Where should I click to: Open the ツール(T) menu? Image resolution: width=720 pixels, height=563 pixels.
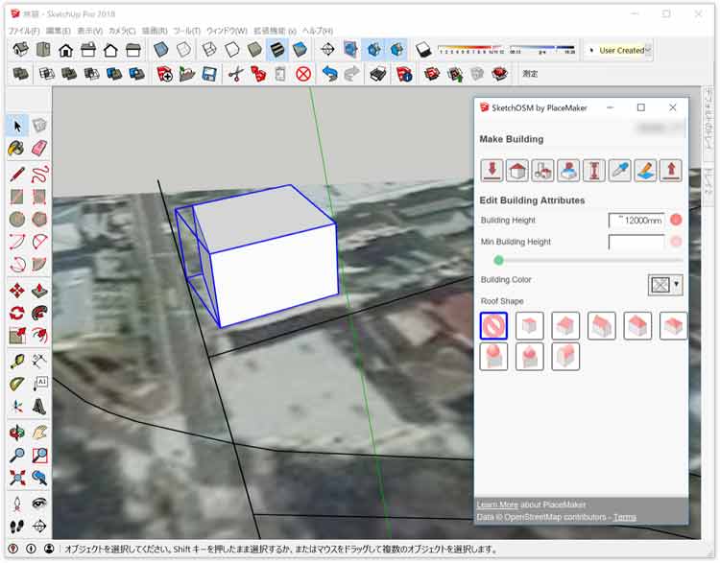point(187,31)
